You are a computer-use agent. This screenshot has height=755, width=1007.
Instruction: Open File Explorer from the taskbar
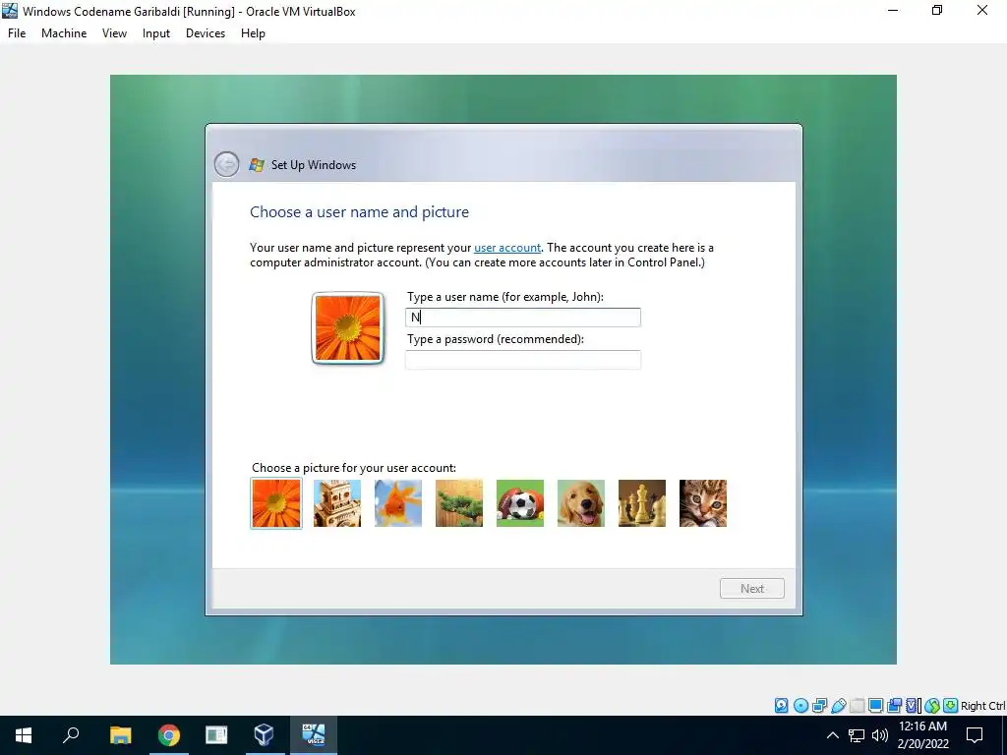tap(120, 735)
